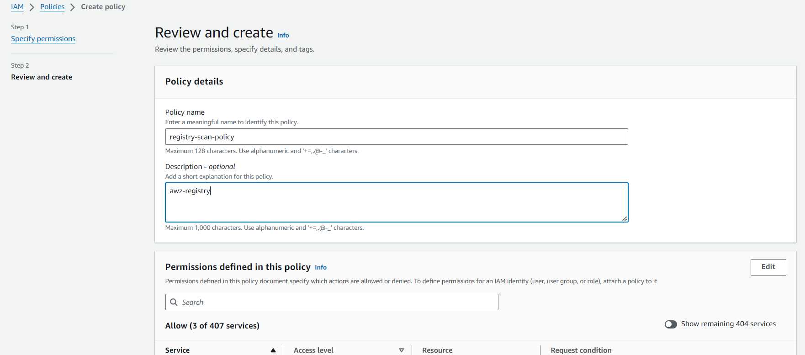The height and width of the screenshot is (355, 805).
Task: Enable Show remaining 404 services toggle
Action: [x=671, y=324]
